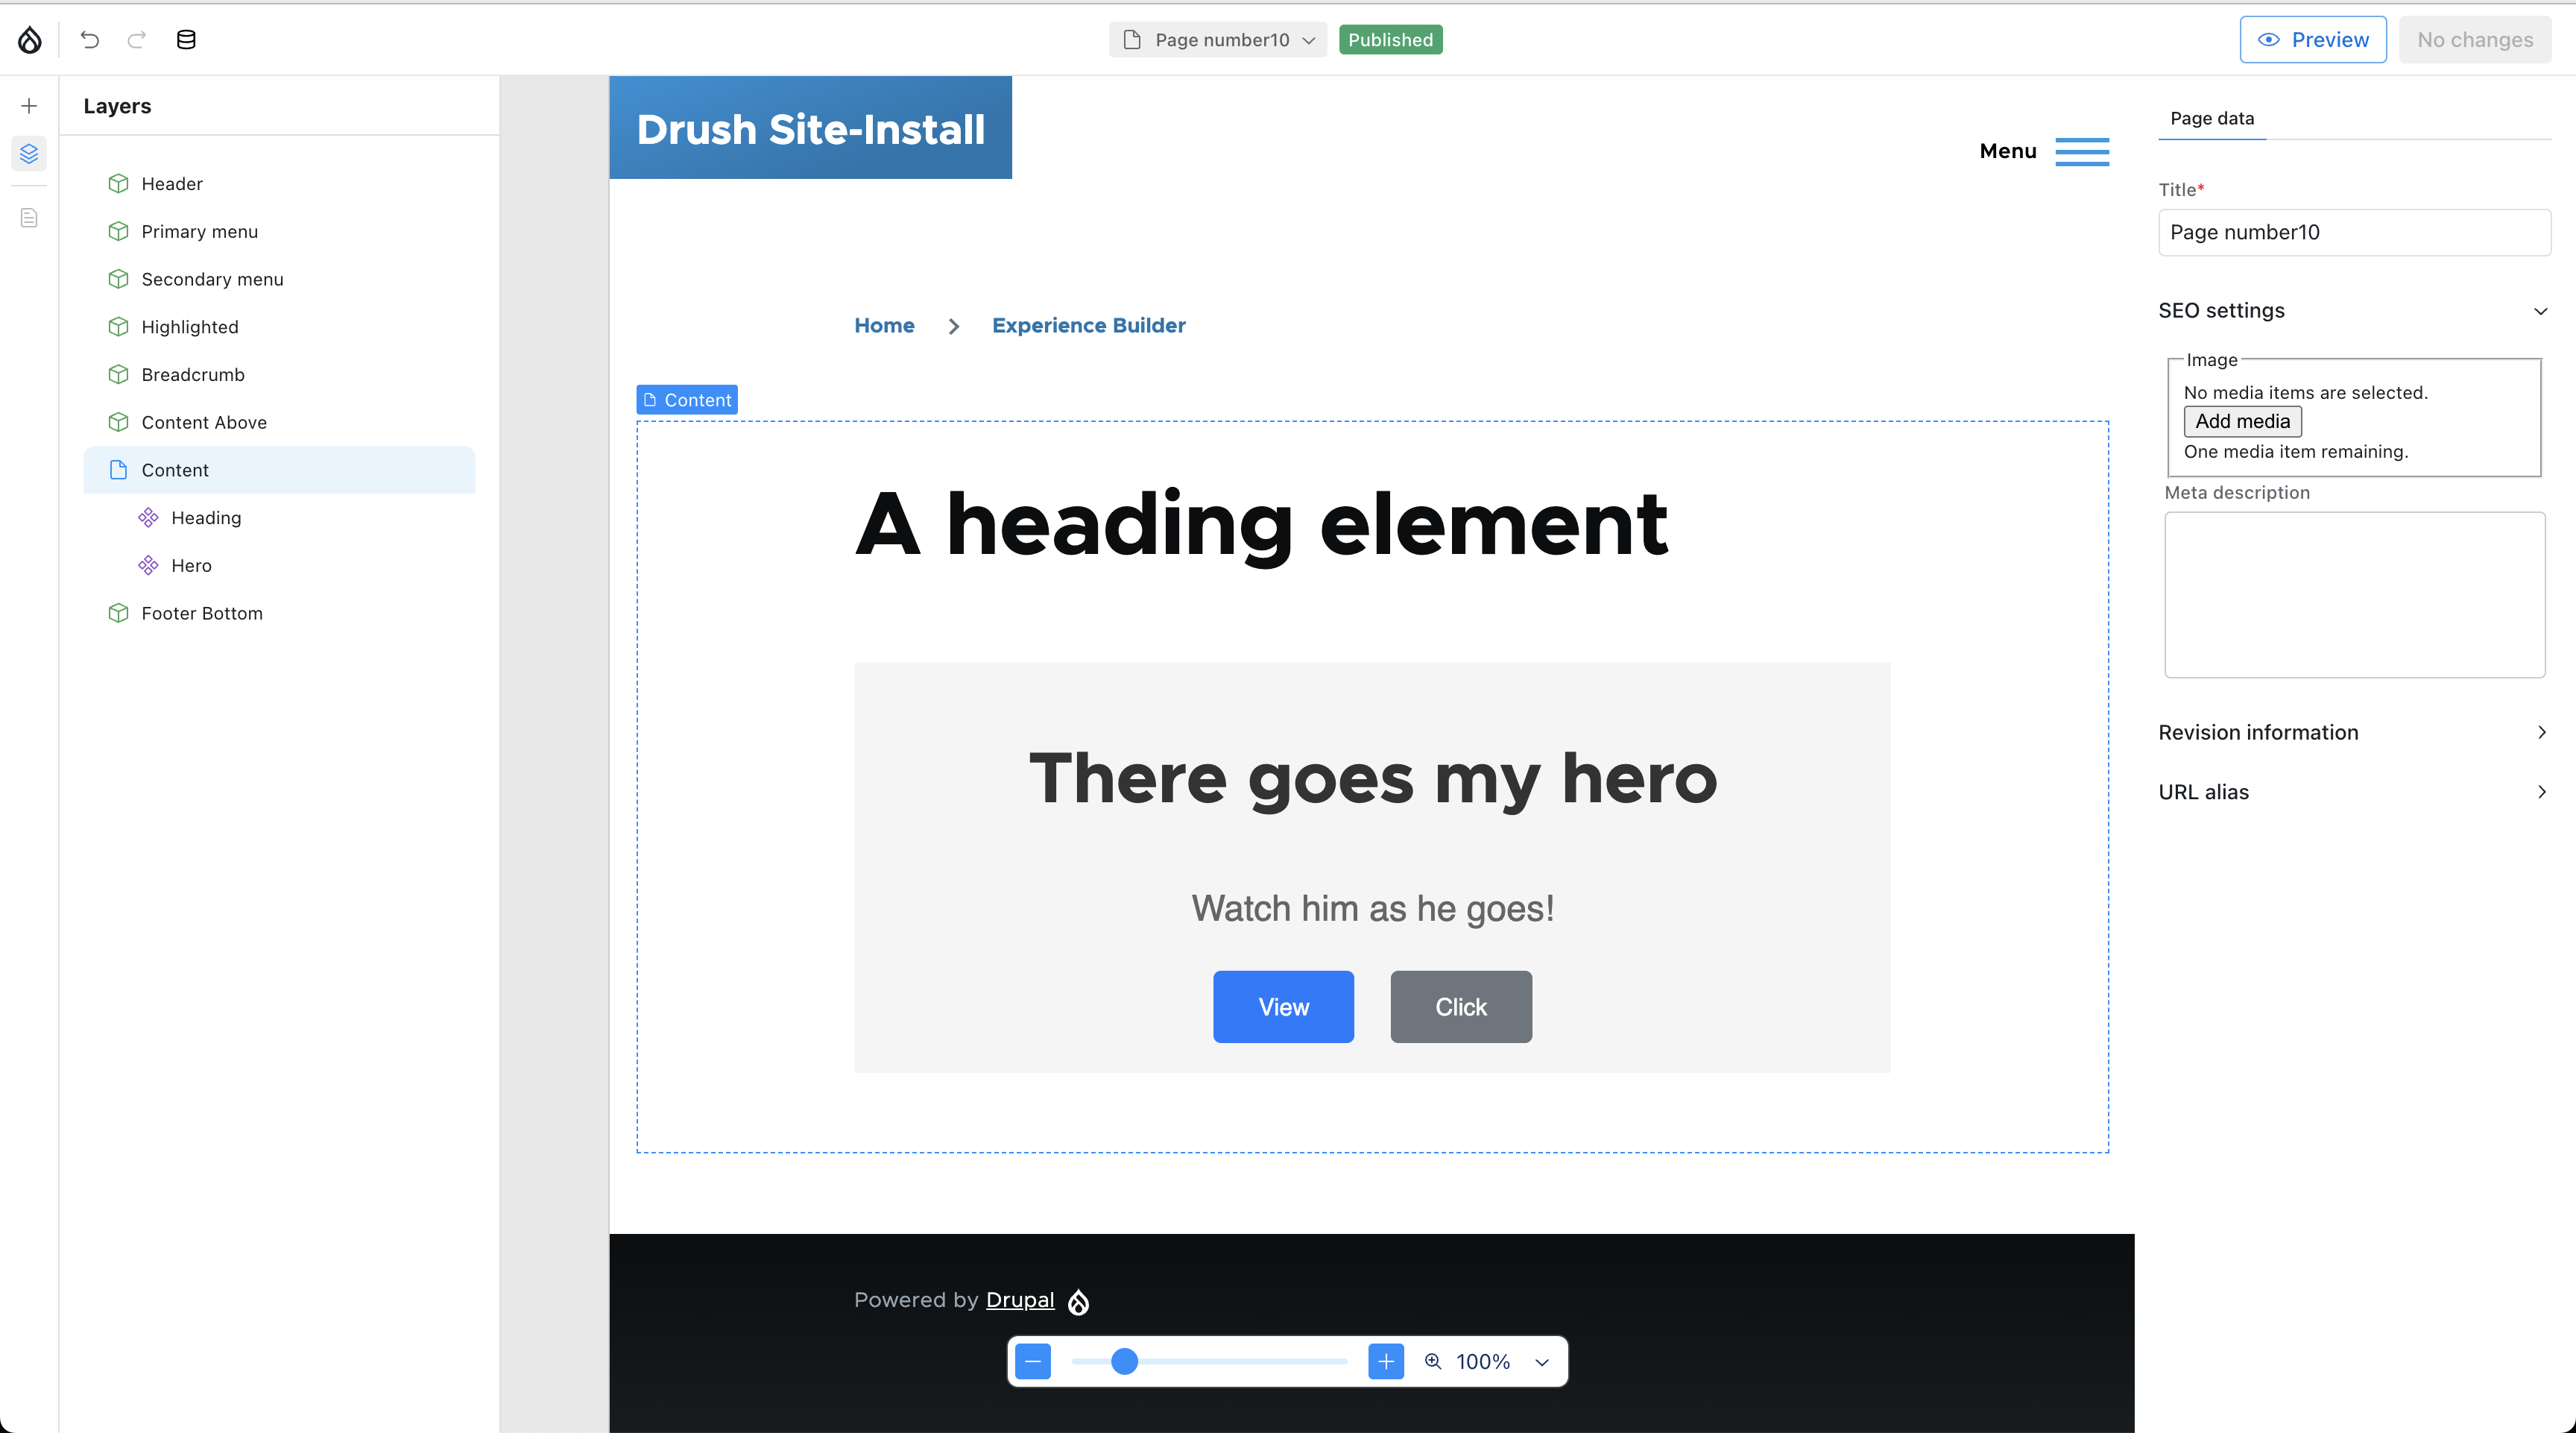
Task: Open the Page number10 page selector dropdown
Action: pos(1218,40)
